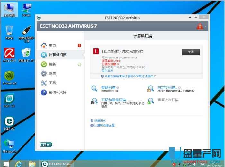The height and width of the screenshot is (167, 225).
Task: Click Repeat last scan (重复上次扫描) icon
Action: 150,101
